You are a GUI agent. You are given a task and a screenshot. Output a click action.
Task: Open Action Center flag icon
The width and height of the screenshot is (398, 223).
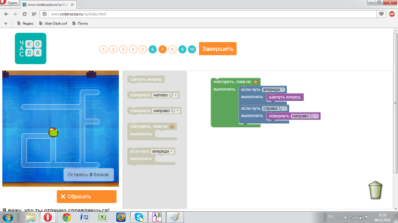pyautogui.click(x=367, y=218)
